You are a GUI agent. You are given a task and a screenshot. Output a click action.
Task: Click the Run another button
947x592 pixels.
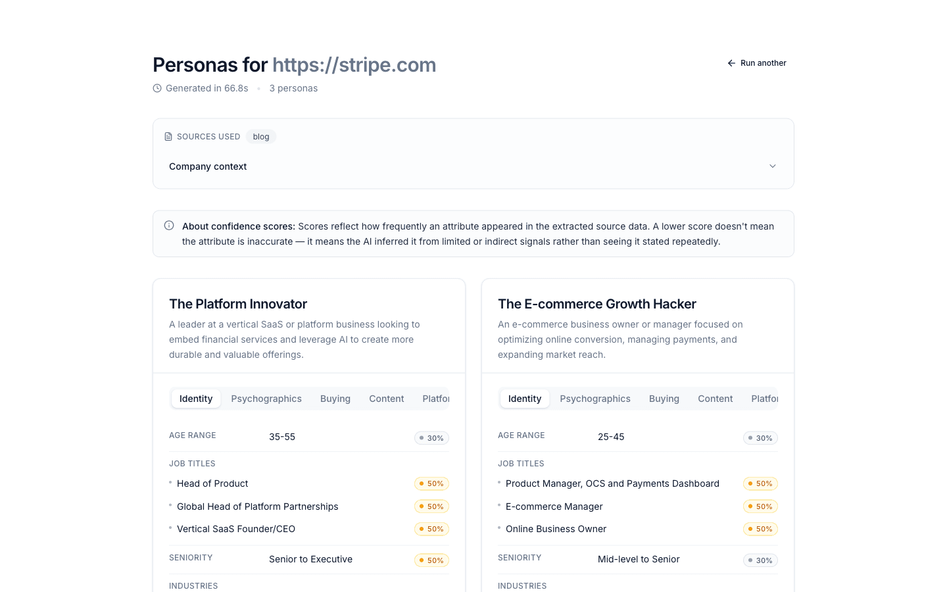757,63
